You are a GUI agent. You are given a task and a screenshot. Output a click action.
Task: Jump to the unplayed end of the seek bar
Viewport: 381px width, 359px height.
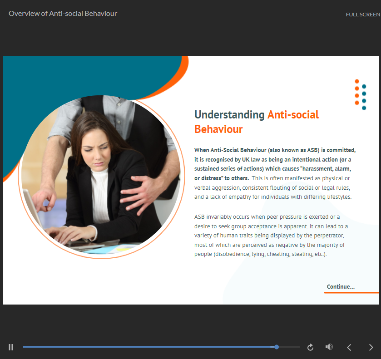(x=291, y=347)
